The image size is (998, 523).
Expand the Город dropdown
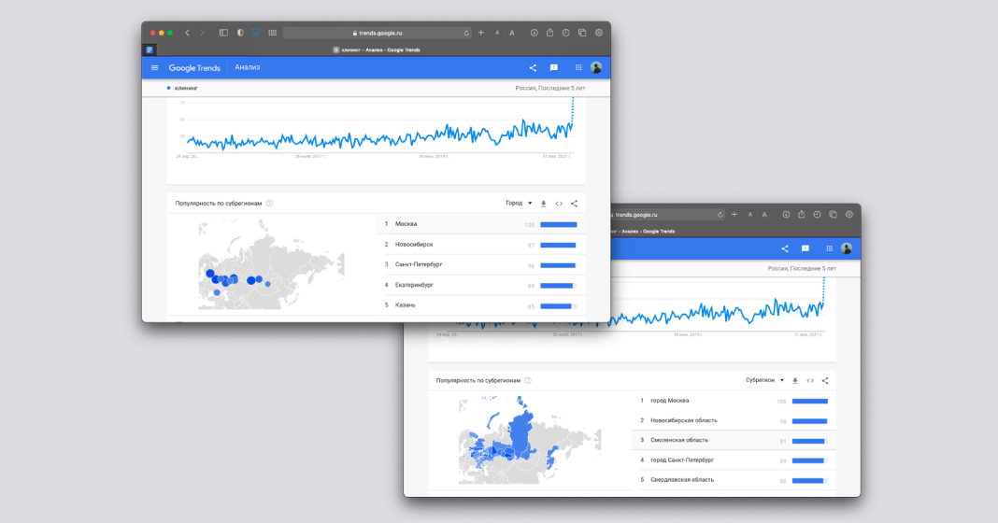pos(519,203)
